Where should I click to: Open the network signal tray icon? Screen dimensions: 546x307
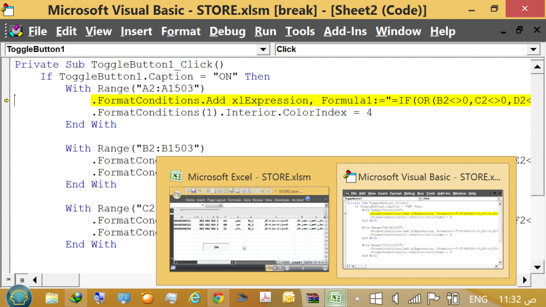[414, 299]
